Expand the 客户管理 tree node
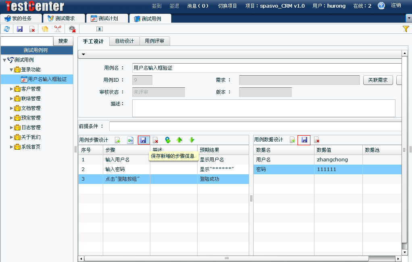The width and height of the screenshot is (412, 262). tap(12, 89)
